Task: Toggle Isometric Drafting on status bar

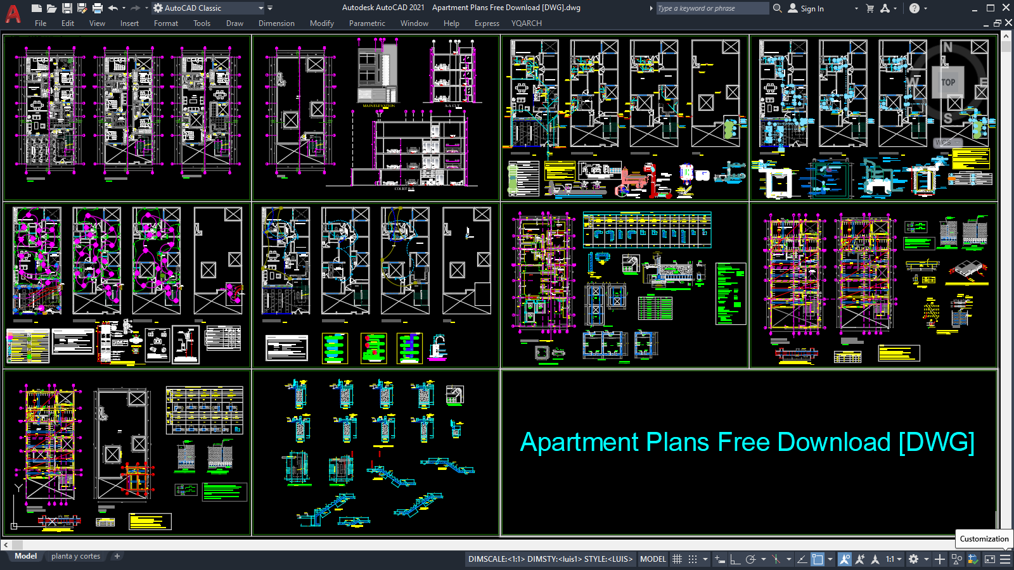Action: [x=776, y=559]
